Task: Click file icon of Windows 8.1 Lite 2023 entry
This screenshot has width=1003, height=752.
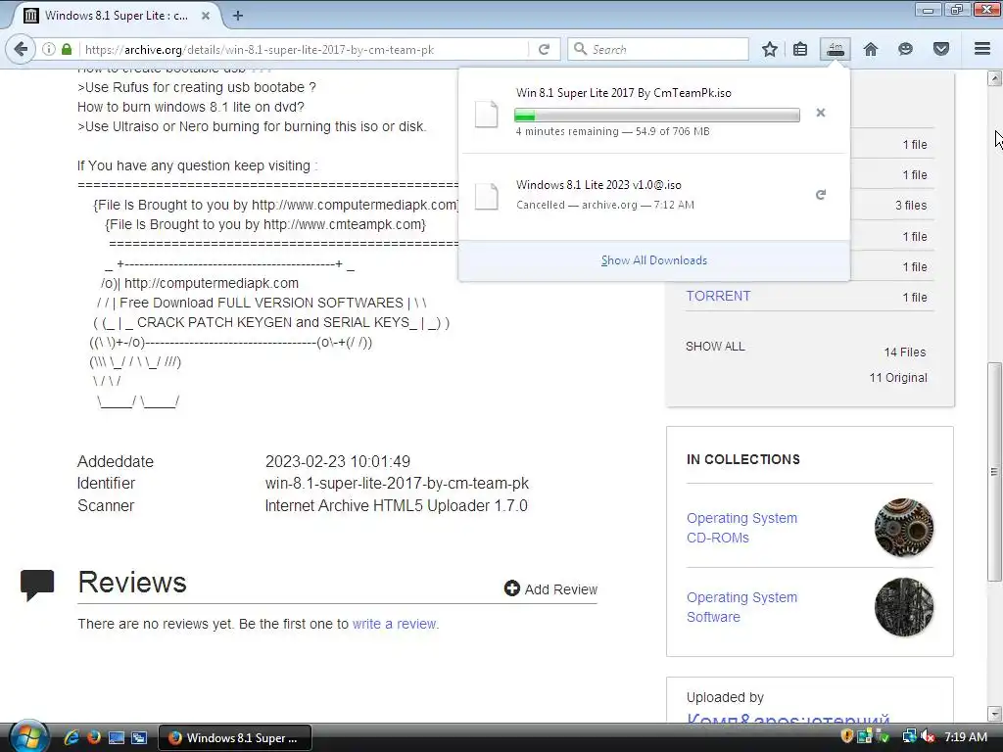Action: pos(486,196)
